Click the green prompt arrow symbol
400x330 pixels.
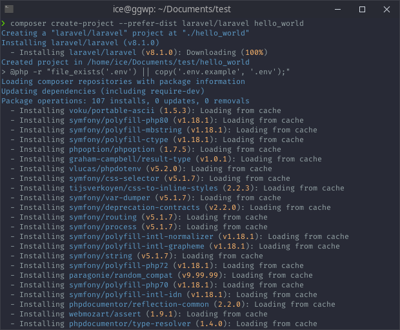[3, 23]
